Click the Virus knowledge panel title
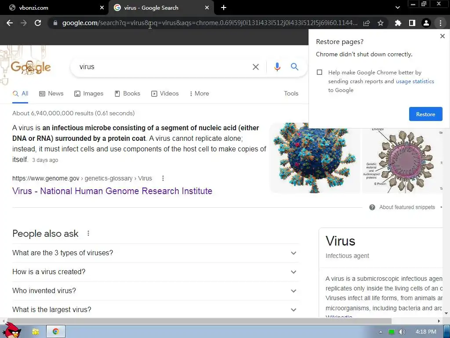 tap(341, 241)
